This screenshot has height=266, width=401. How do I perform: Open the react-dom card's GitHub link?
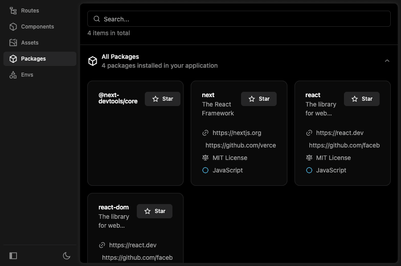pos(137,258)
